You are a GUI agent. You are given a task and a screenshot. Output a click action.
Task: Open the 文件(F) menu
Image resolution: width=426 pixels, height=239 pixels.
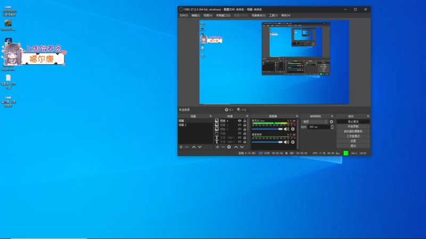pyautogui.click(x=184, y=15)
